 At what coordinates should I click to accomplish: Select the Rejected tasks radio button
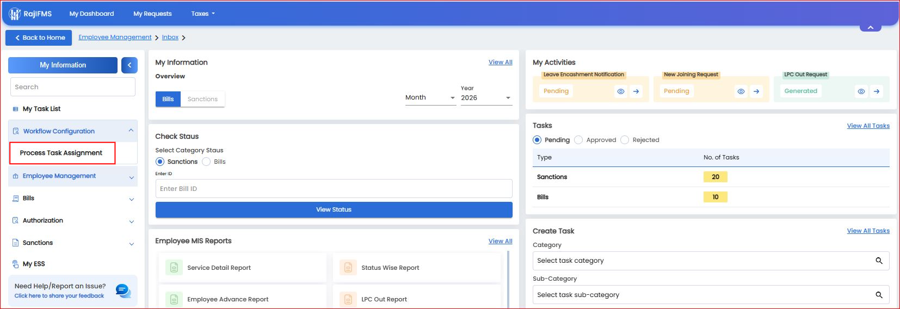coord(625,140)
